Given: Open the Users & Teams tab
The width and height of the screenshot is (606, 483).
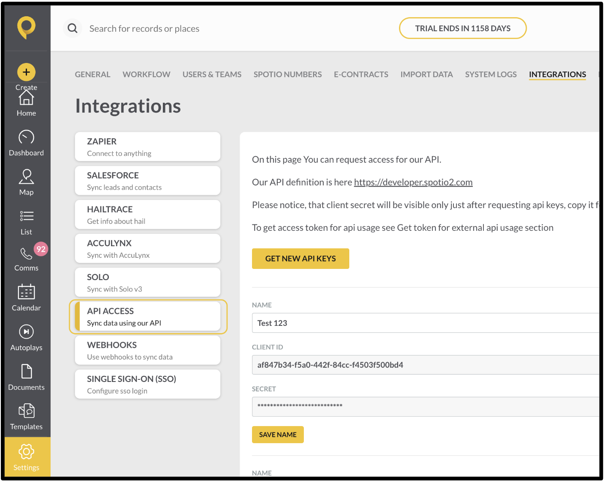Looking at the screenshot, I should point(212,75).
